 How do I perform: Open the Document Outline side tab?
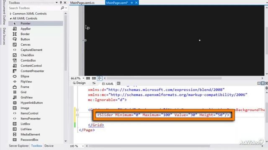5,12
